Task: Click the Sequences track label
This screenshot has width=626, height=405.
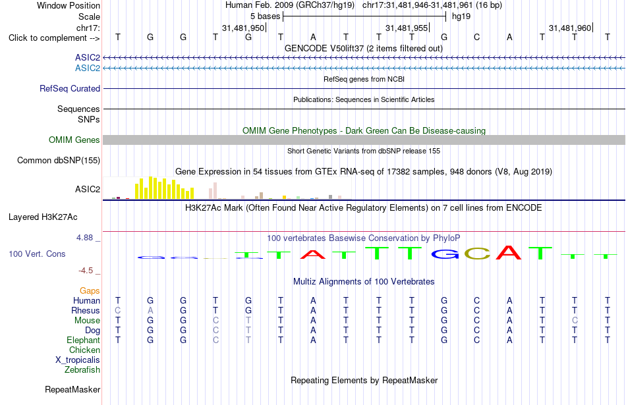Action: tap(78, 109)
